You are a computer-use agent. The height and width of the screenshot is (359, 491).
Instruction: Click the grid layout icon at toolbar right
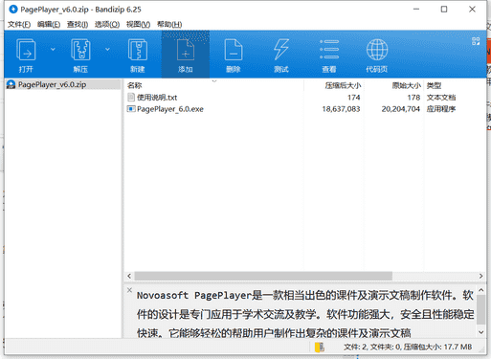[476, 41]
